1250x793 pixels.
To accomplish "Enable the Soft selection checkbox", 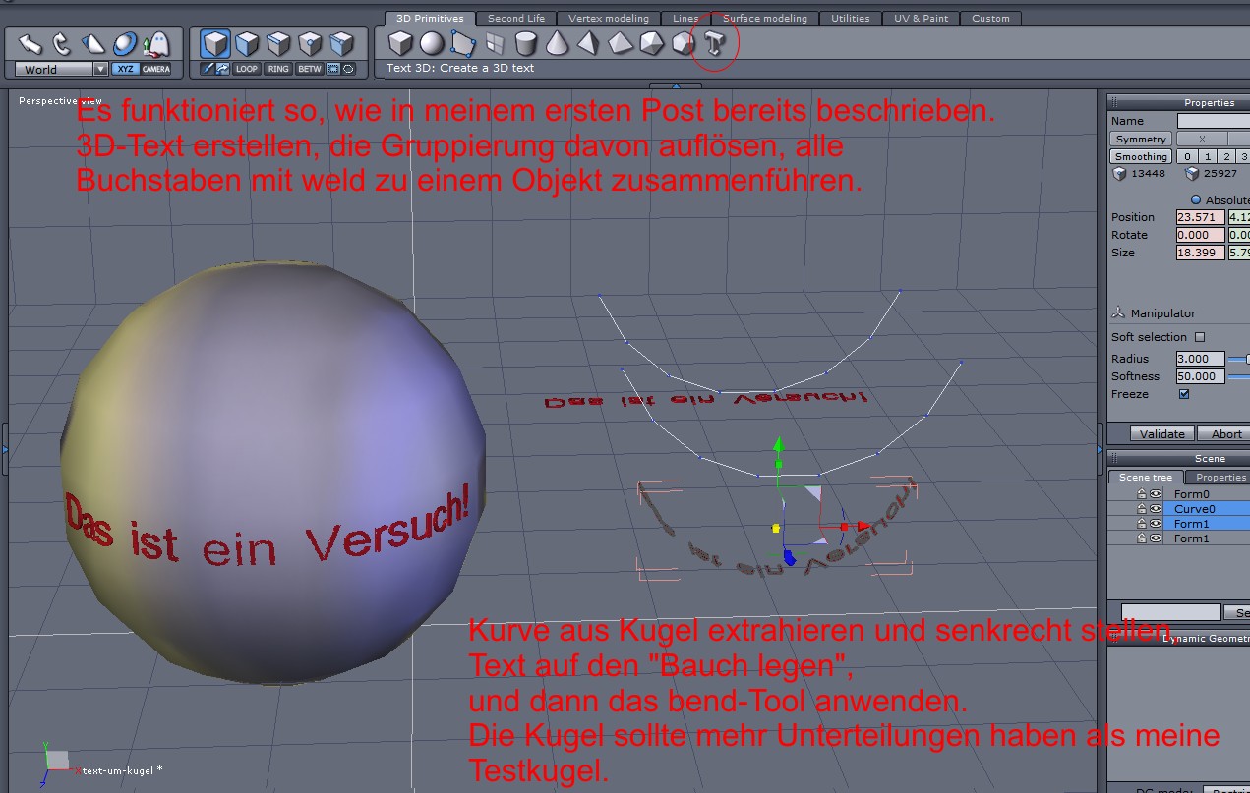I will point(1199,337).
